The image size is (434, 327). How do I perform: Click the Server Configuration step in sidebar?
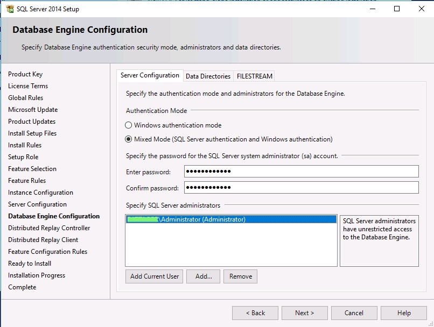(37, 204)
